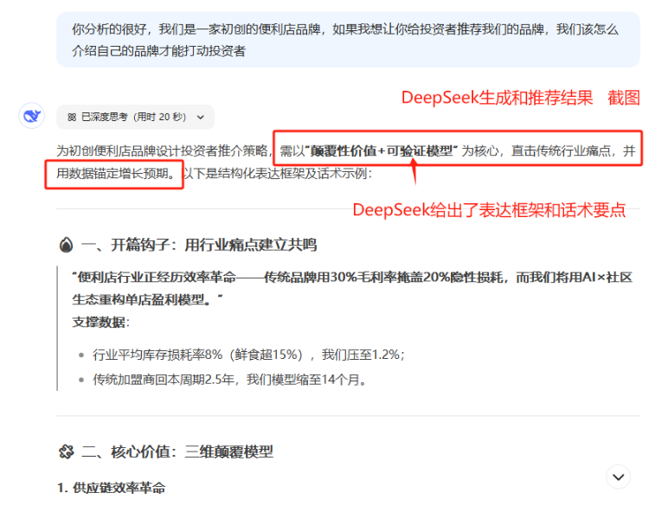Click the red note about 表达框架和话术要点
668x512 pixels.
click(x=489, y=210)
